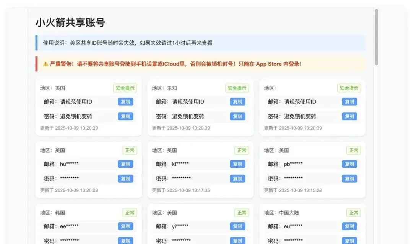The height and width of the screenshot is (244, 413).
Task: Click the page scrollbar thumb
Action: (x=376, y=37)
